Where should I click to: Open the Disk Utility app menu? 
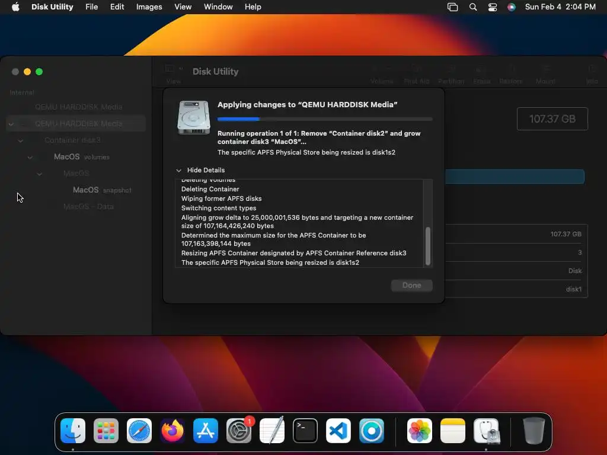click(52, 7)
